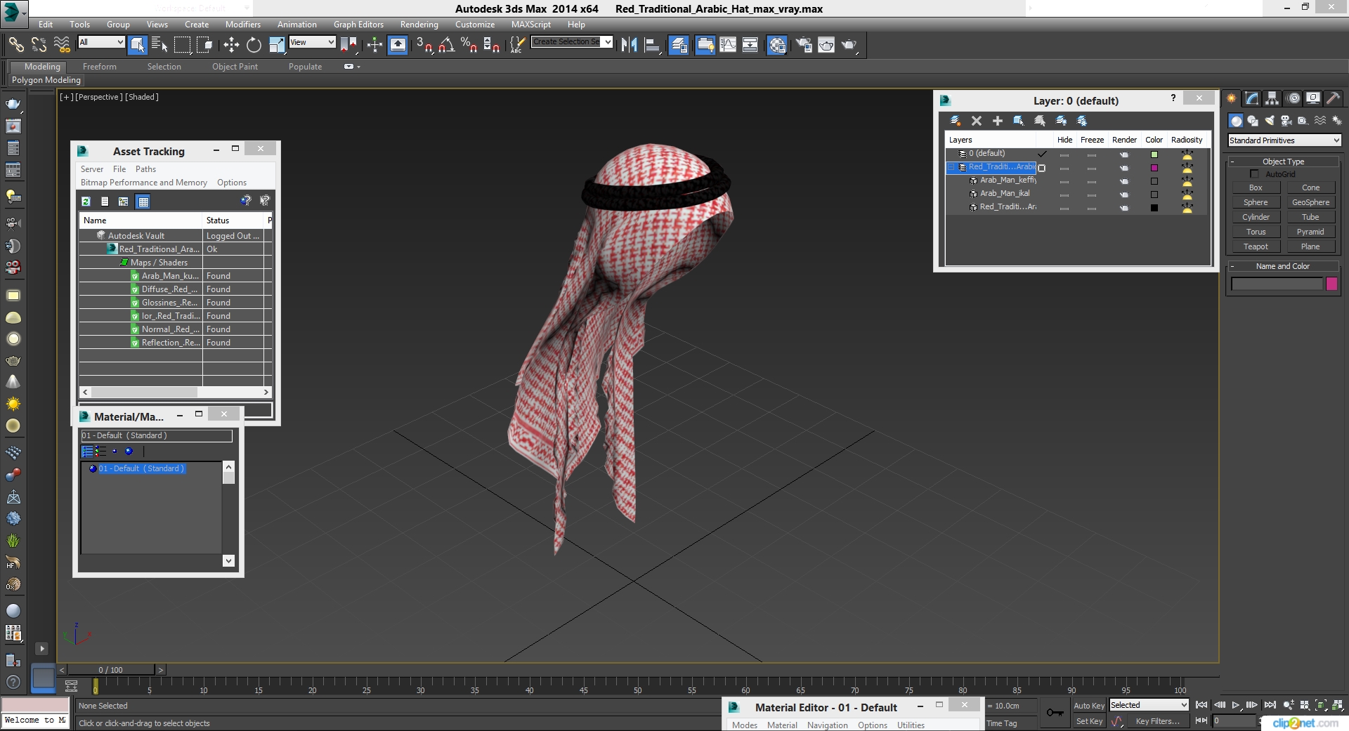This screenshot has height=731, width=1349.
Task: Choose the Select and Rotate tool
Action: pyautogui.click(x=254, y=45)
